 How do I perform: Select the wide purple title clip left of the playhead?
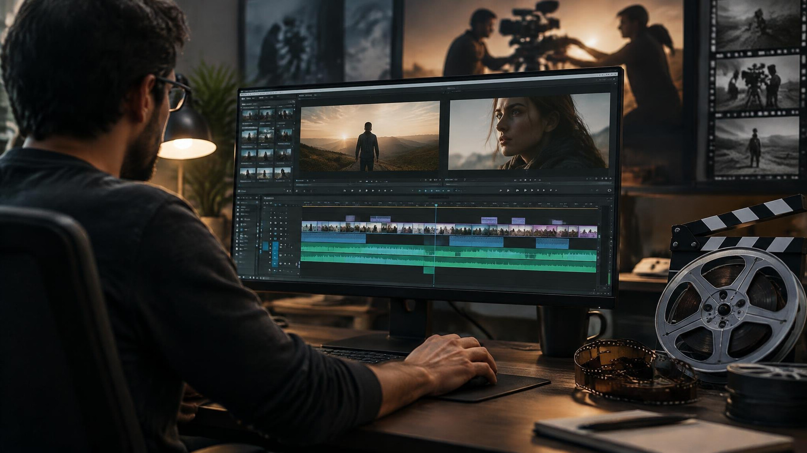pos(380,219)
